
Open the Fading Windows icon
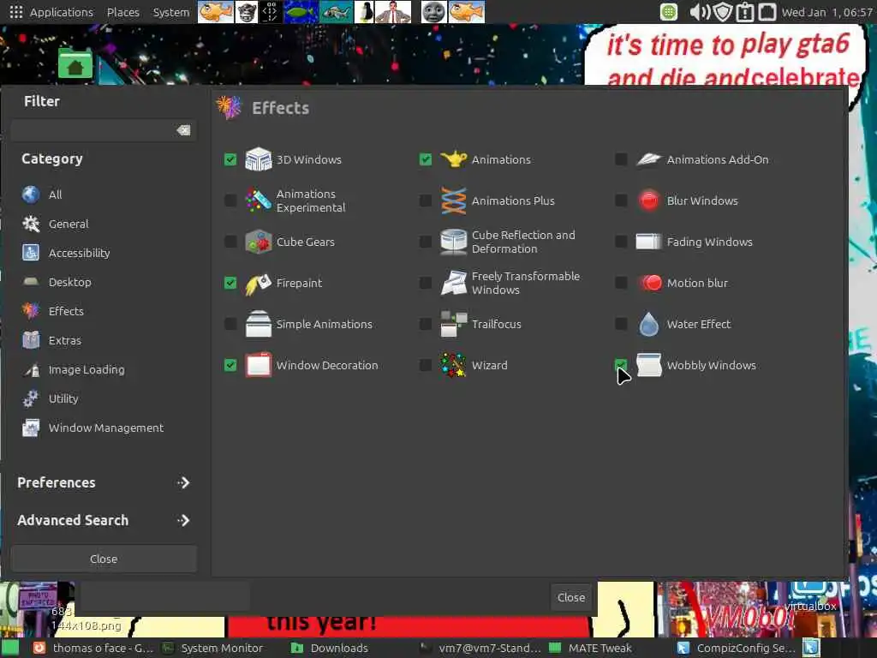click(649, 242)
